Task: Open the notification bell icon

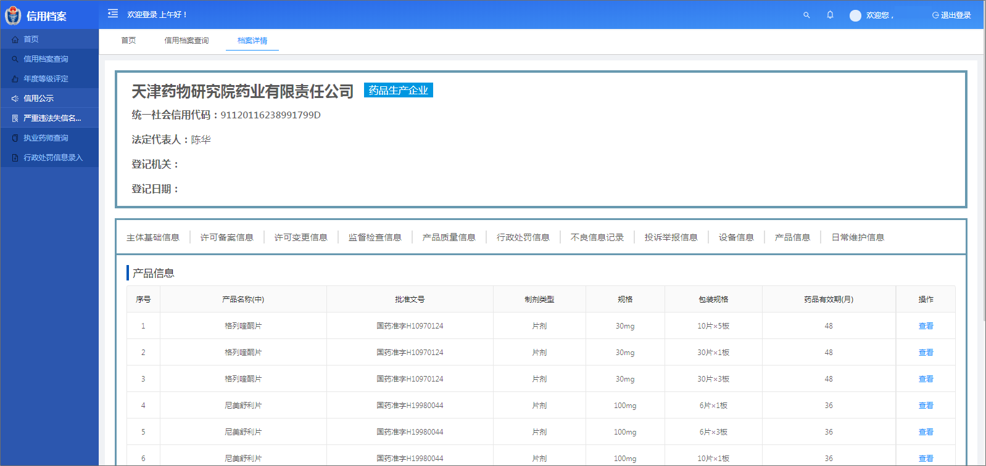Action: pyautogui.click(x=831, y=15)
